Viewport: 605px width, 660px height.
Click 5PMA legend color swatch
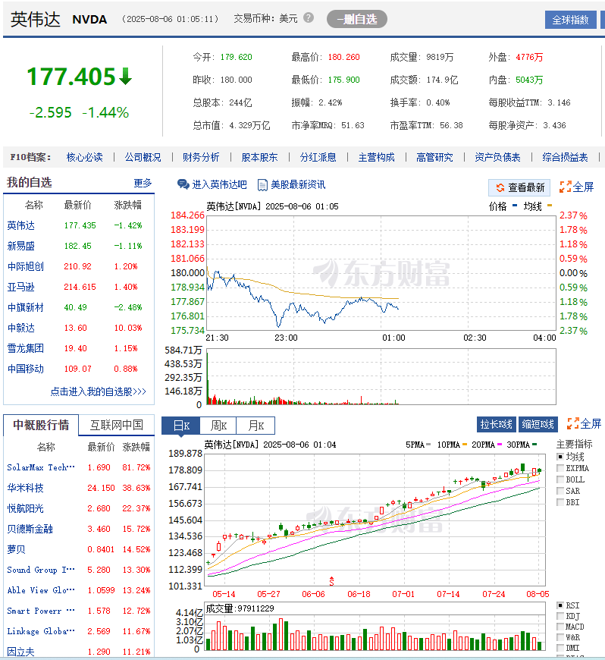pos(428,445)
